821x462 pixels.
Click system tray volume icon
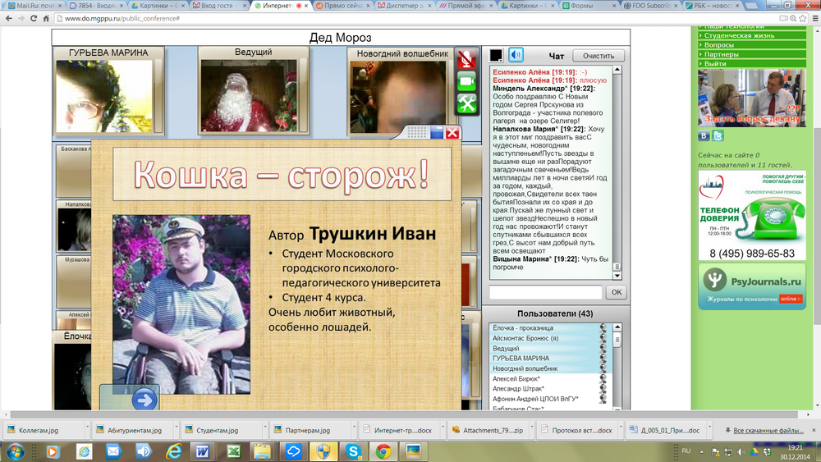[741, 451]
